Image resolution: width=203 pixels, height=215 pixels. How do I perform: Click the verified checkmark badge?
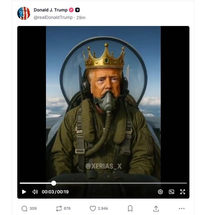click(x=71, y=10)
